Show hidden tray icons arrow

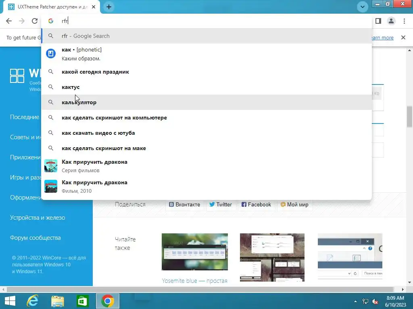tap(355, 301)
